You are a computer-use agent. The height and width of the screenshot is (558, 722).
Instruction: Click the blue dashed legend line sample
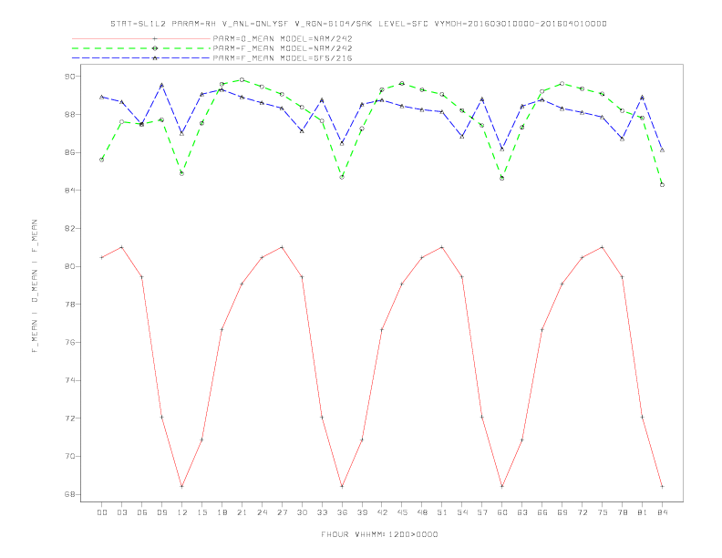tap(141, 58)
